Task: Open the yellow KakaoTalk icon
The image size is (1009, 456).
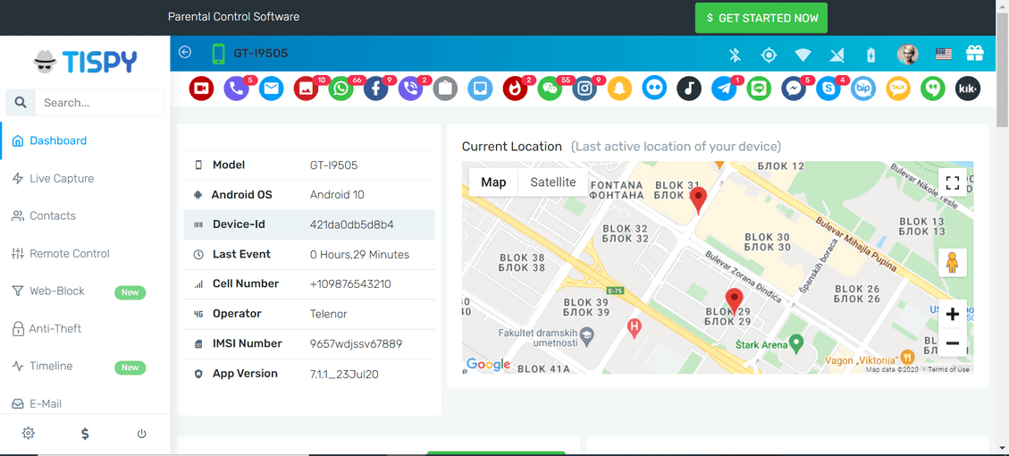Action: [x=897, y=89]
